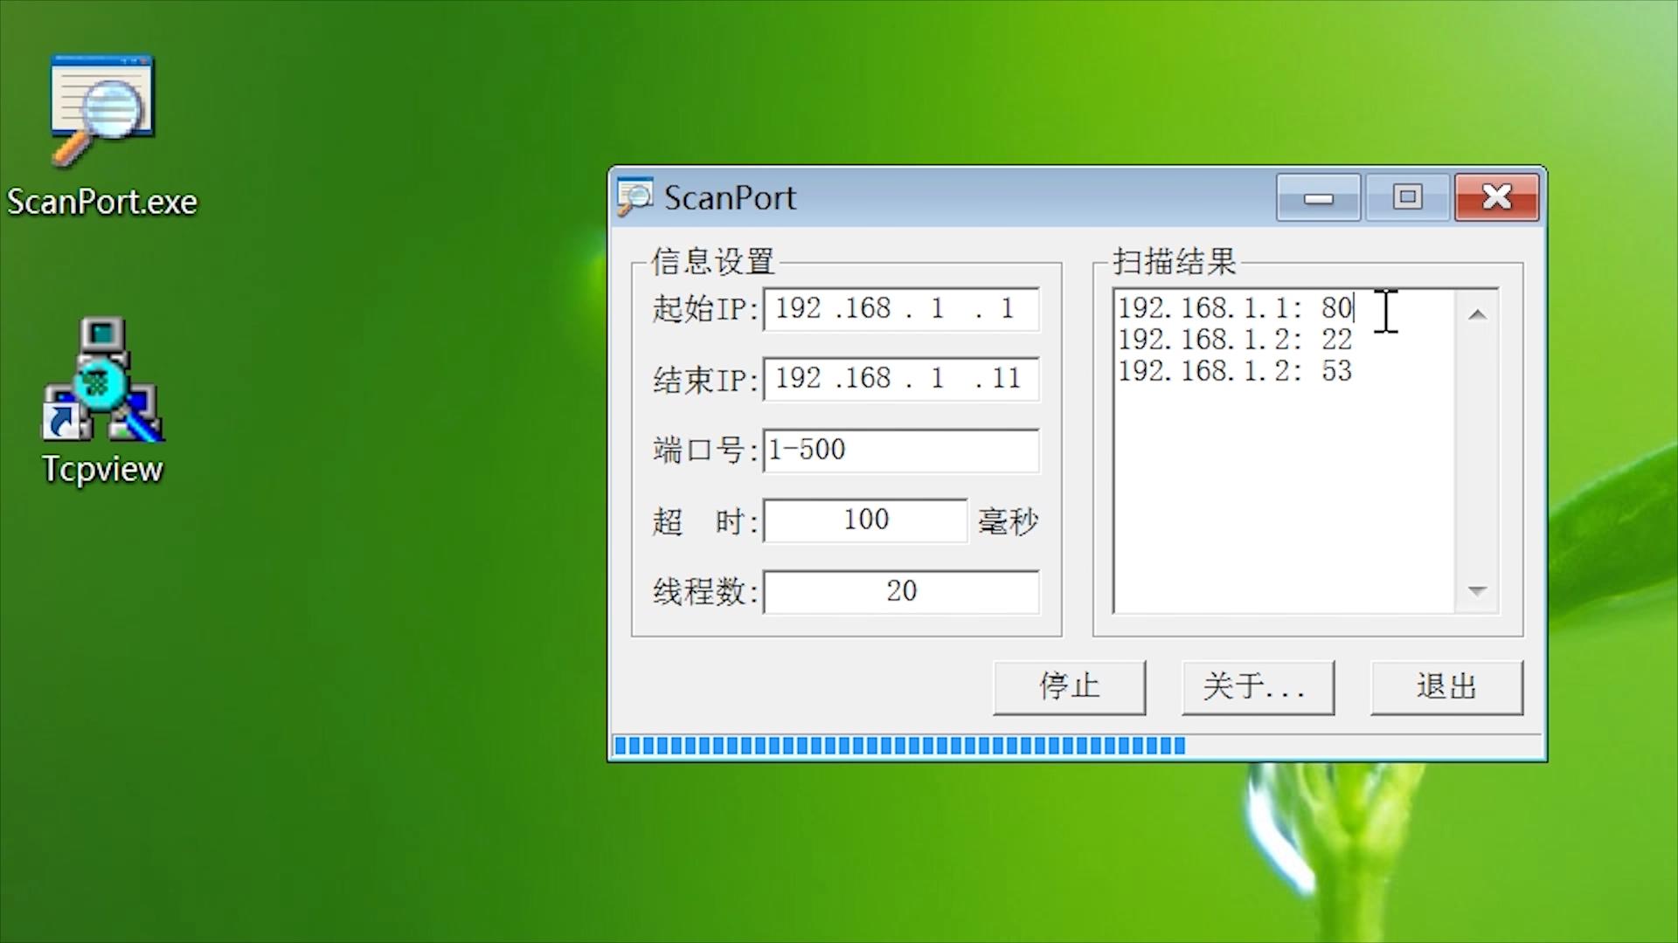1678x943 pixels.
Task: Select the 线程数 thread count field
Action: pyautogui.click(x=901, y=589)
